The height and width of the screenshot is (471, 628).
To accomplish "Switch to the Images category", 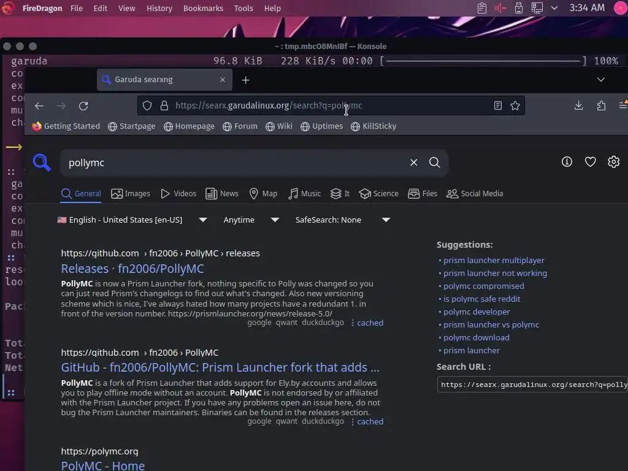I will [131, 193].
